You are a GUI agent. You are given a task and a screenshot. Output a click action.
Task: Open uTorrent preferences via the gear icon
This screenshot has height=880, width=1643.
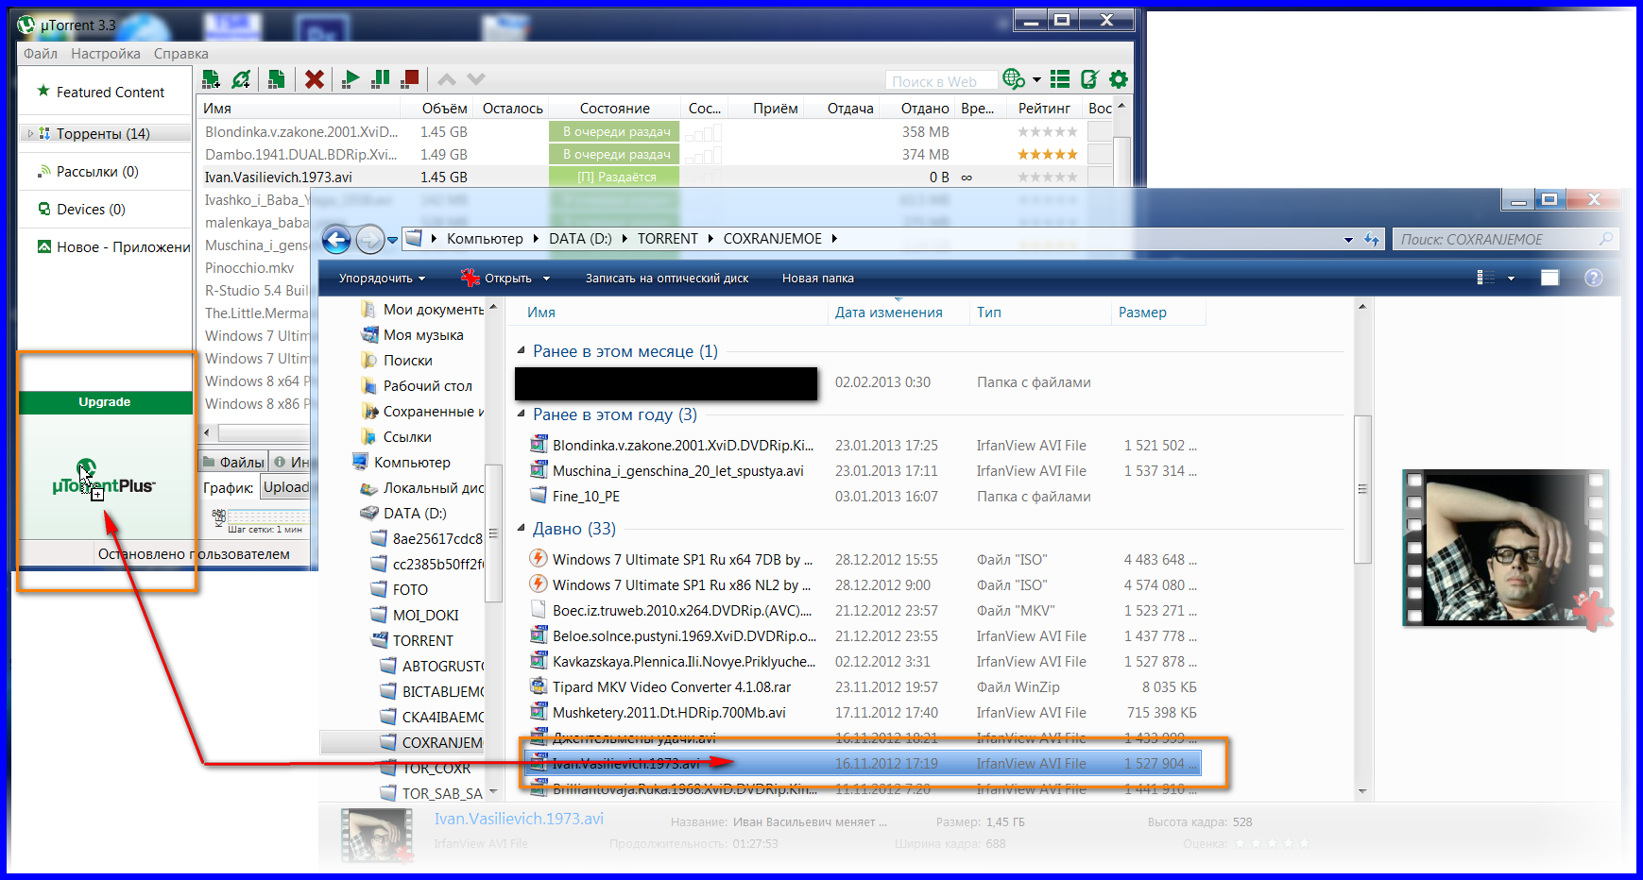pyautogui.click(x=1119, y=79)
